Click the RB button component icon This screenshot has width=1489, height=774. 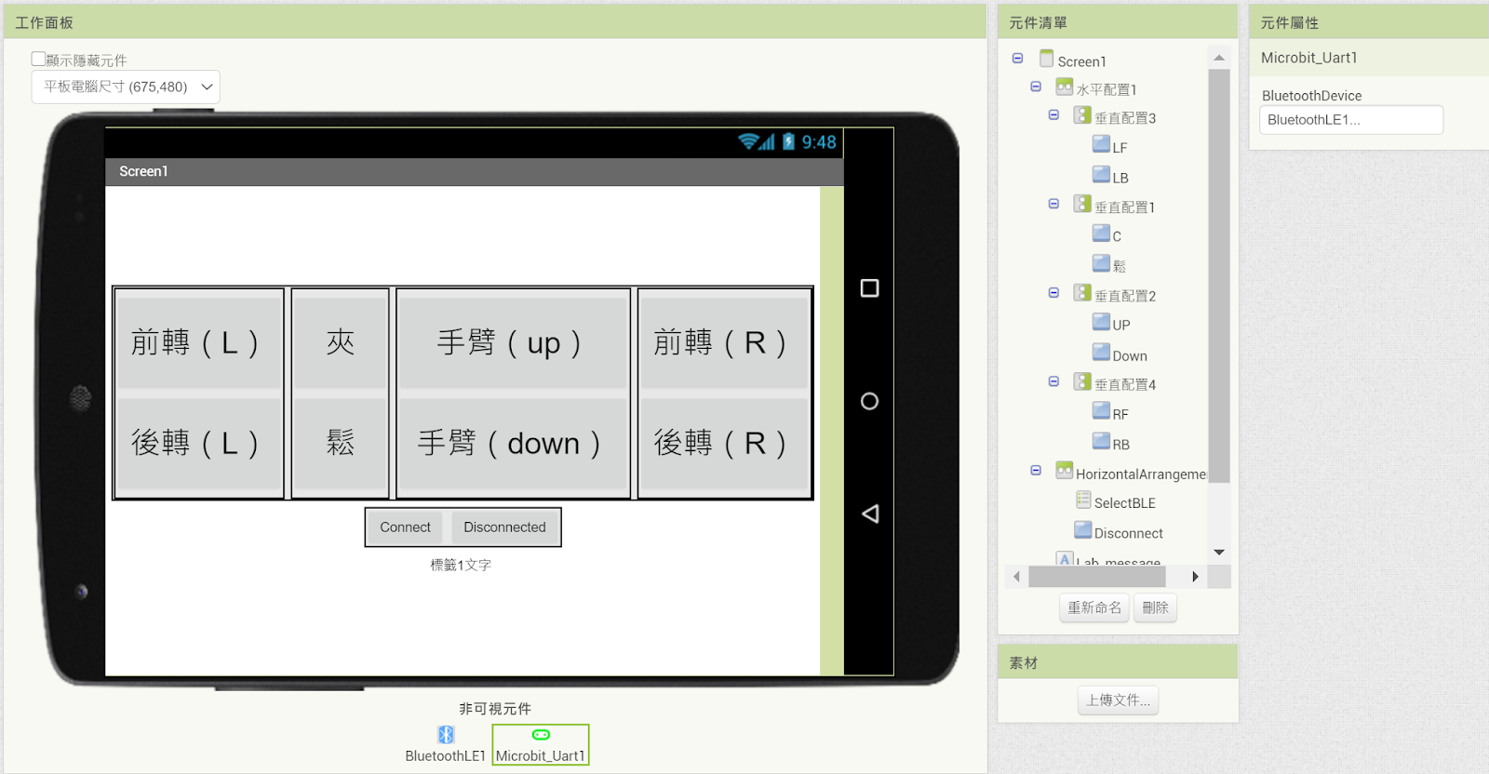(x=1101, y=441)
